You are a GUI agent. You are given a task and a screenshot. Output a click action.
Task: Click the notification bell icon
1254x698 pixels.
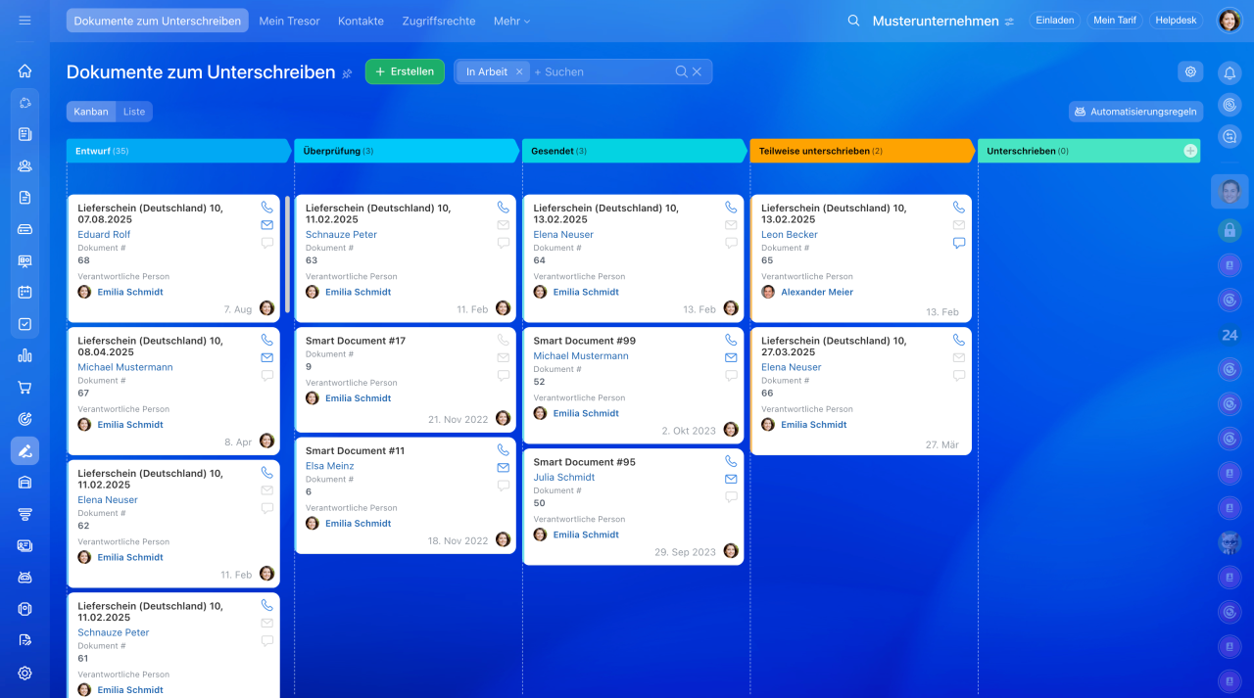(x=1230, y=72)
